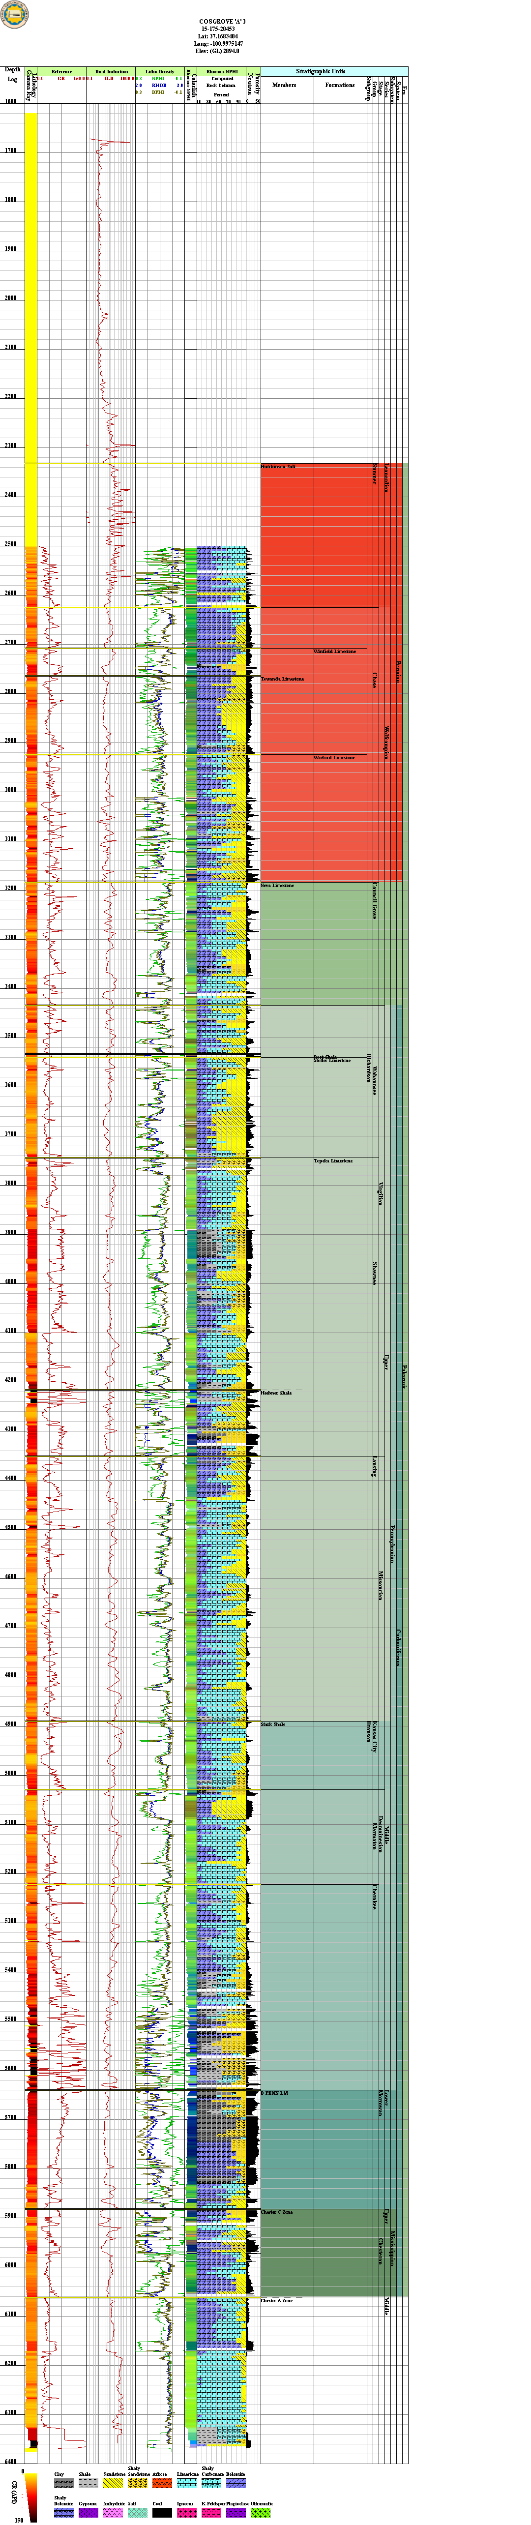Select the K-Feldspar legend swatch
The image size is (531, 2525).
pyautogui.click(x=210, y=2513)
